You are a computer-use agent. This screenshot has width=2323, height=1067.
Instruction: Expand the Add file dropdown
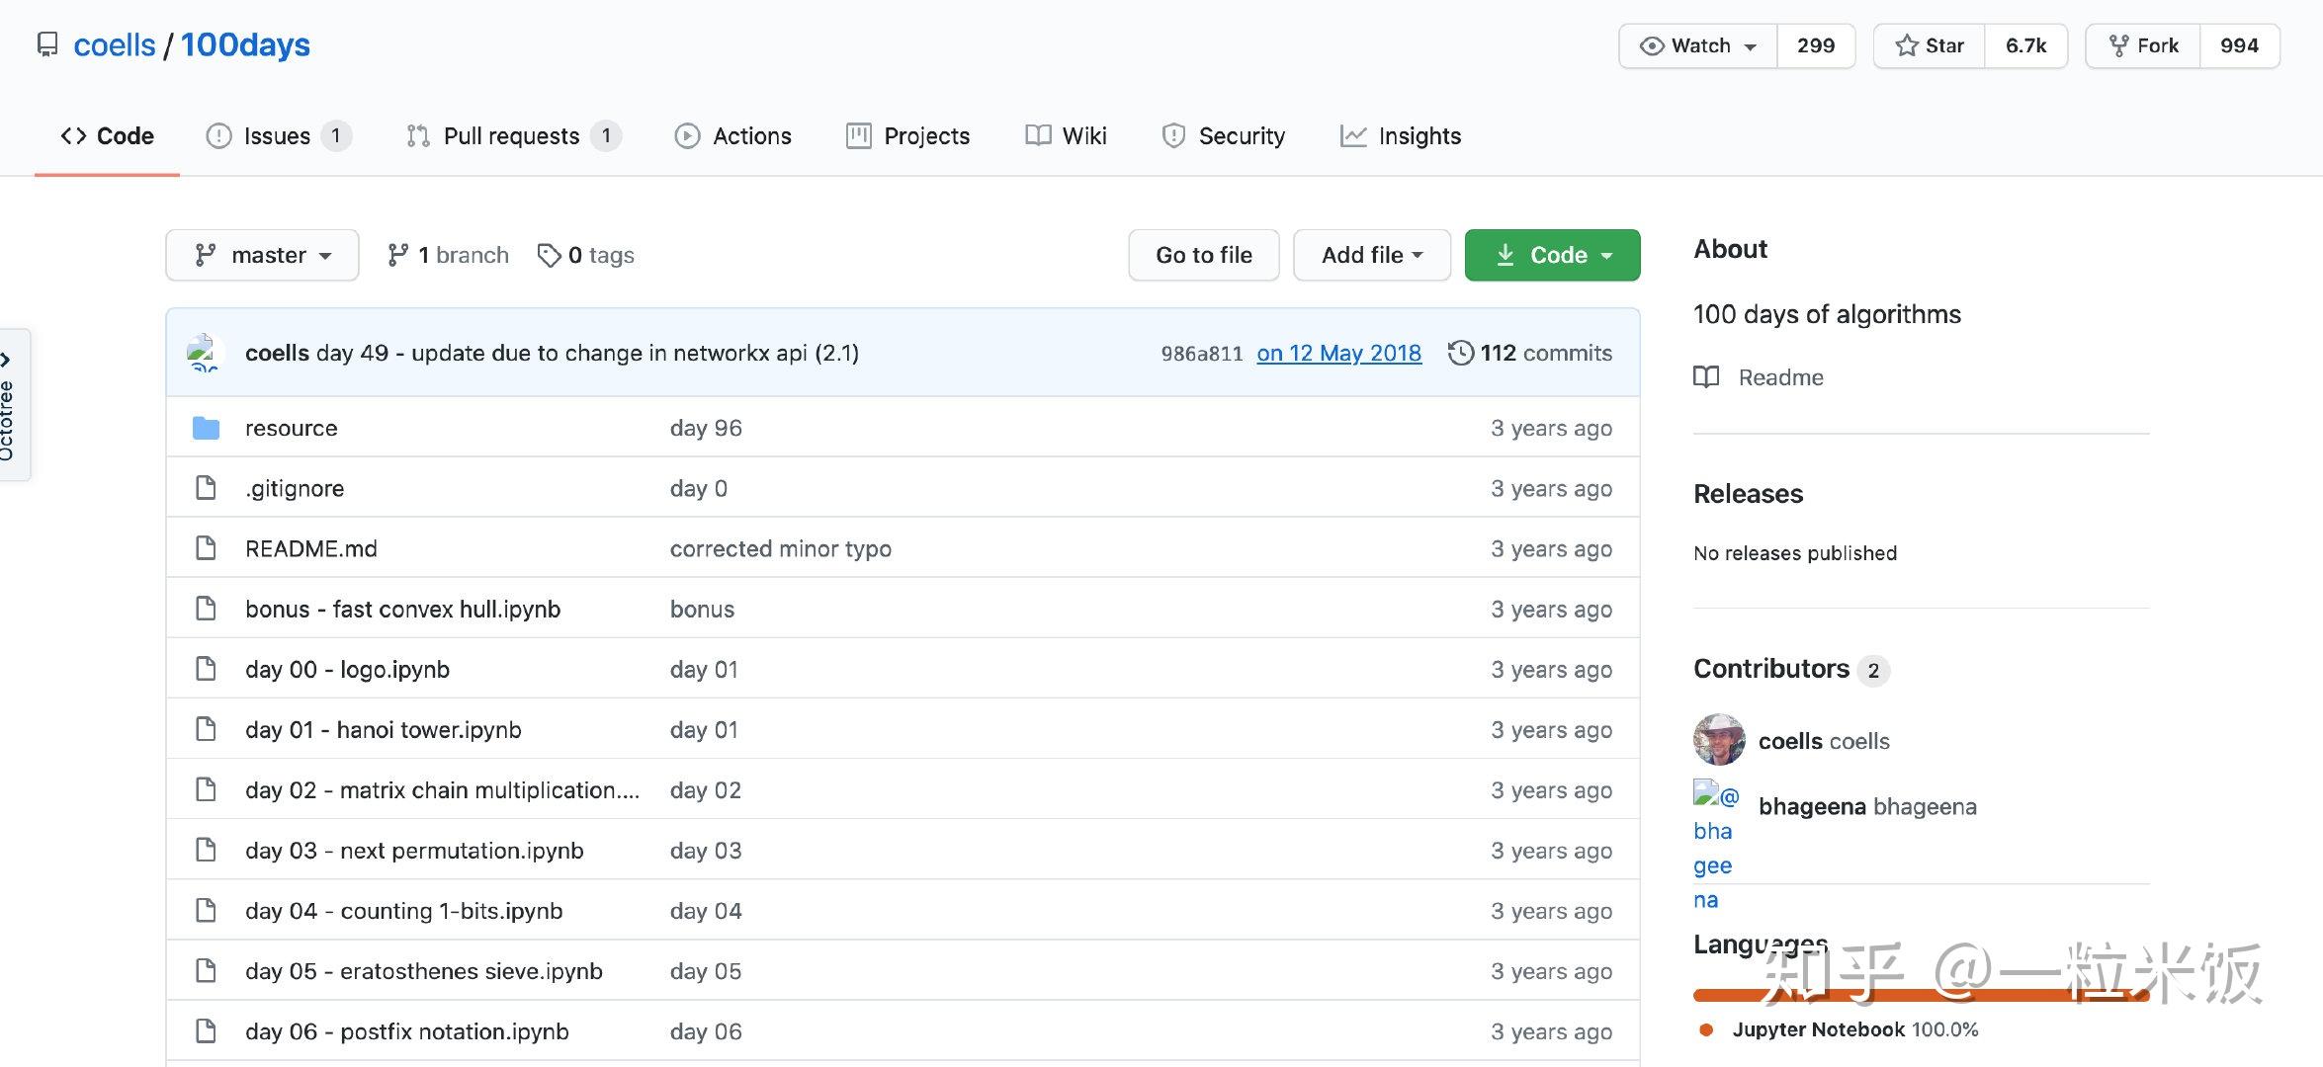click(x=1371, y=255)
